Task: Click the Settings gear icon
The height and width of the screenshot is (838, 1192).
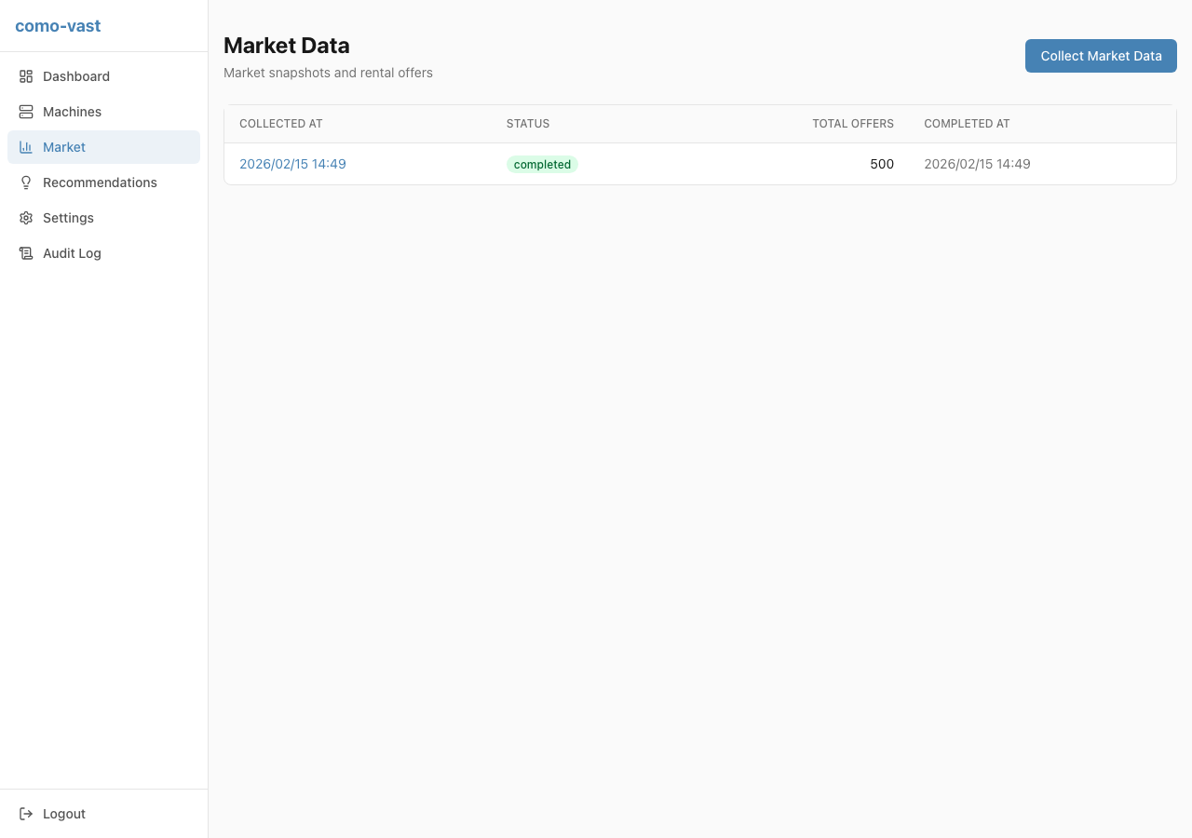Action: pyautogui.click(x=26, y=218)
